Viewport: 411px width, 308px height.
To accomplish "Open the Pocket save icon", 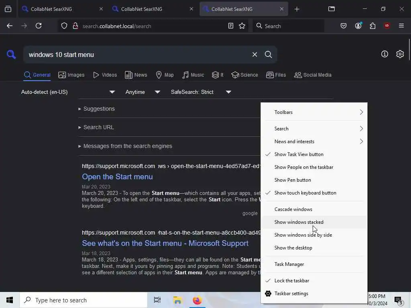I will (344, 26).
